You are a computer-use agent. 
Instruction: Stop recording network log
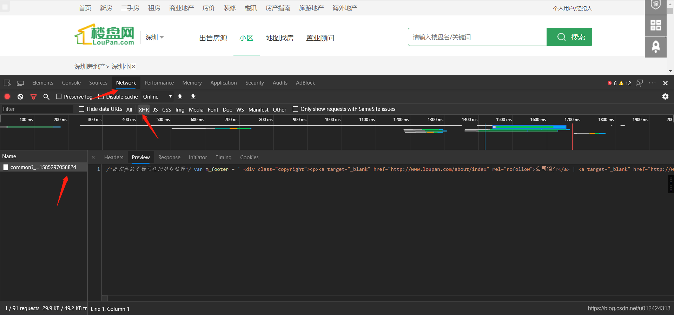coord(7,96)
